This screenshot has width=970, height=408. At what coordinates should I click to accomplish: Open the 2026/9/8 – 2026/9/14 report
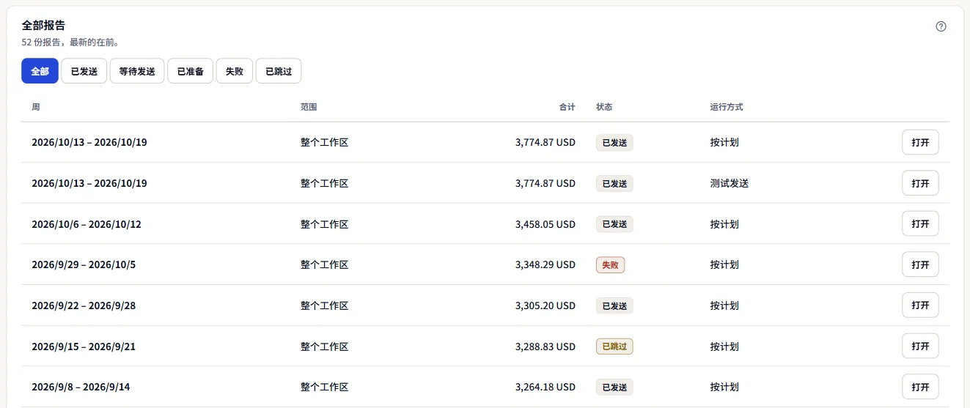[920, 387]
